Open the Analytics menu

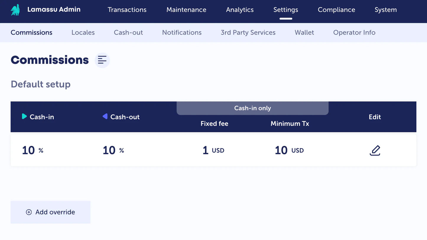click(x=240, y=10)
